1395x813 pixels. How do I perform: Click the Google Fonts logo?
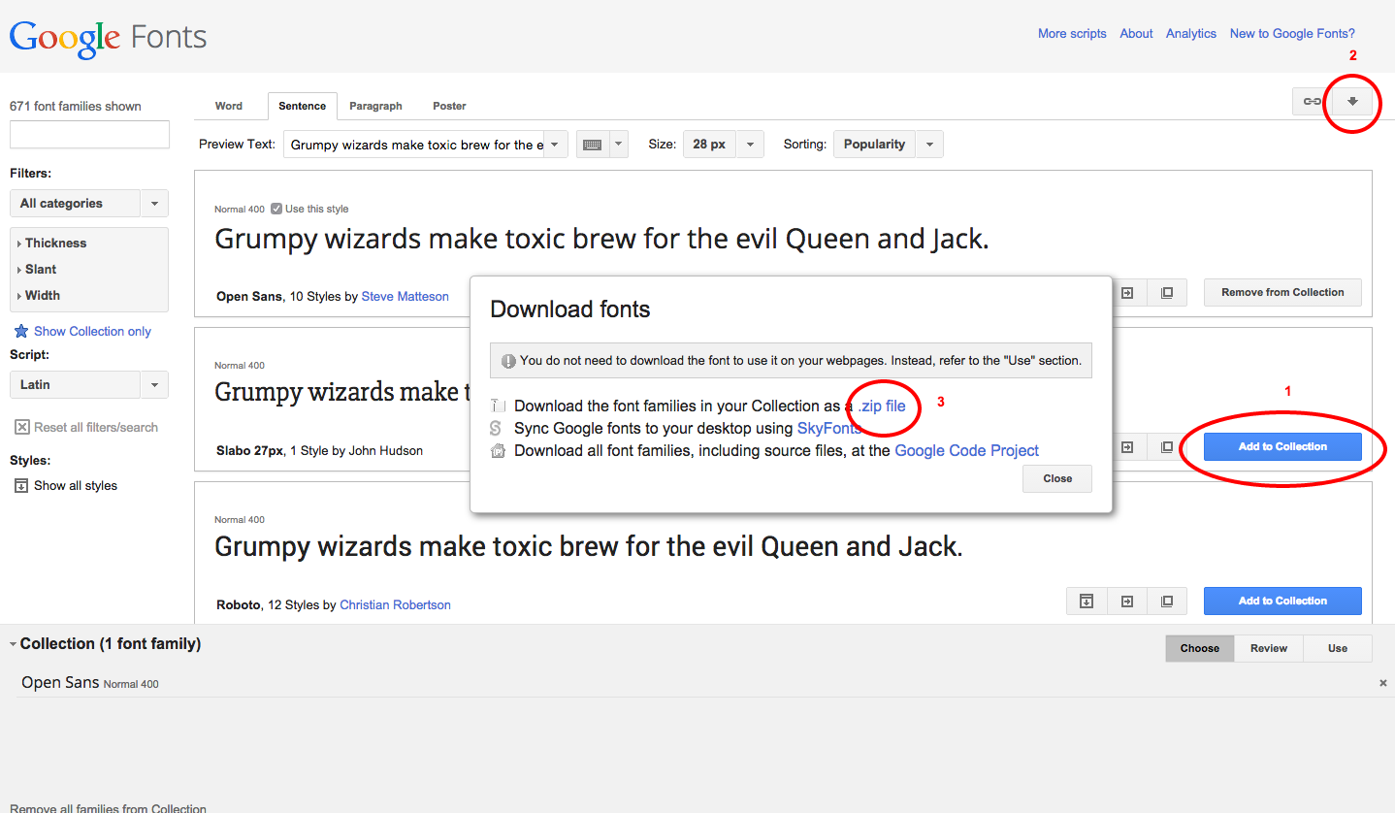coord(108,37)
